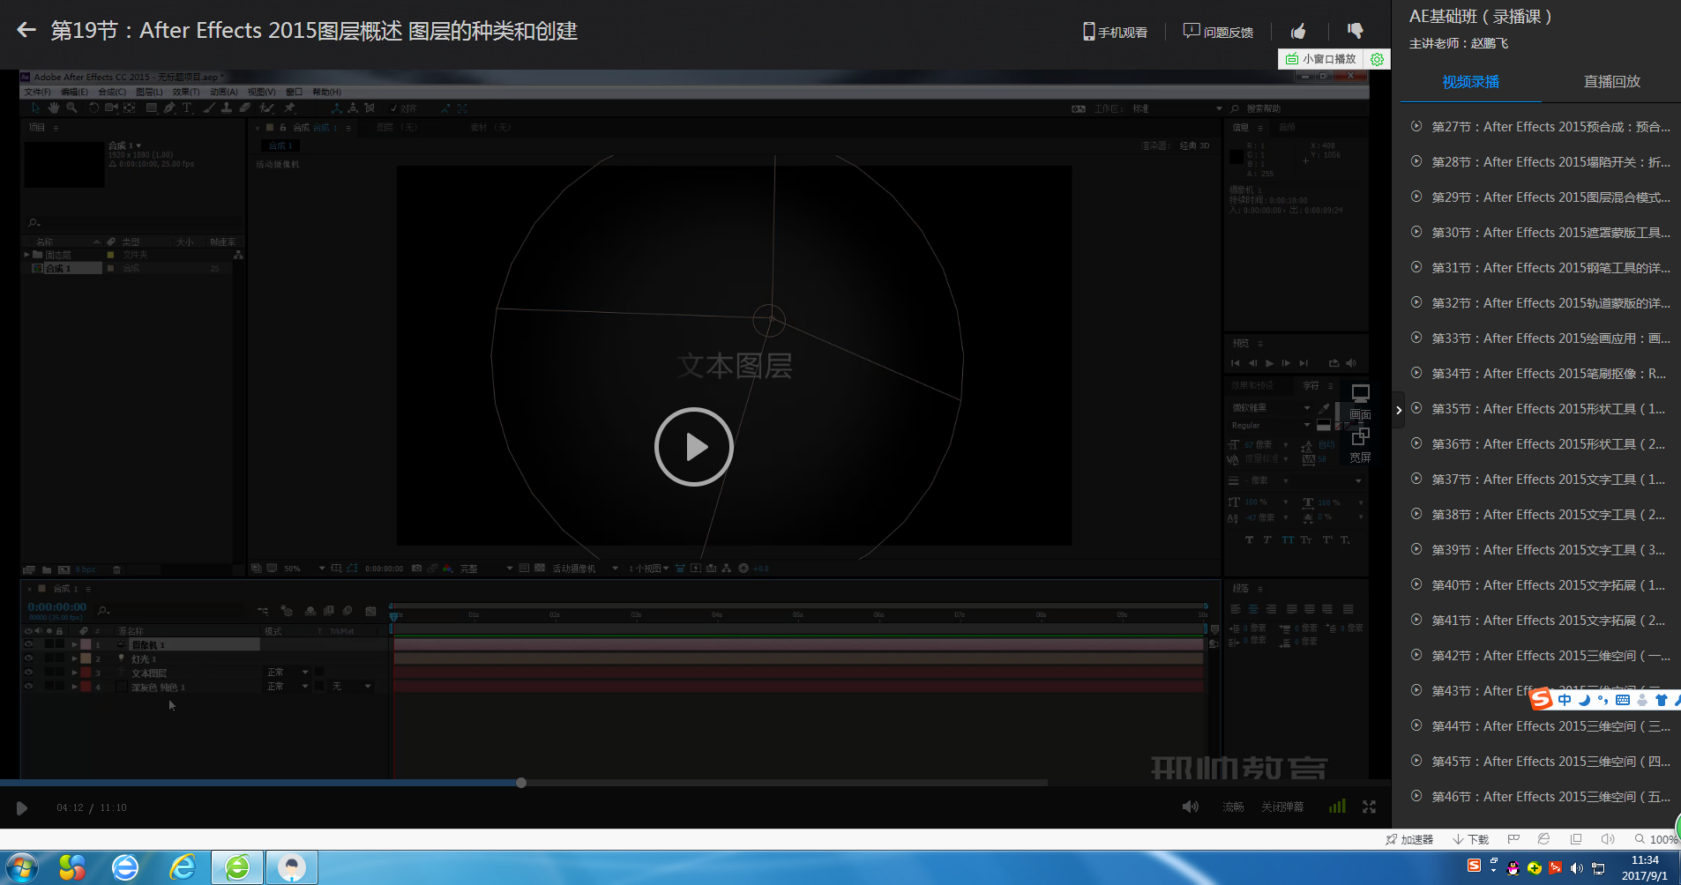Select the 视频录播 tab
This screenshot has width=1681, height=885.
(1470, 82)
